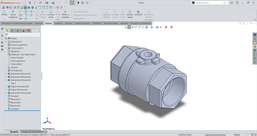The image size is (257, 136).
Task: Open the DisplayManager color ball tab icon
Action: tap(29, 31)
